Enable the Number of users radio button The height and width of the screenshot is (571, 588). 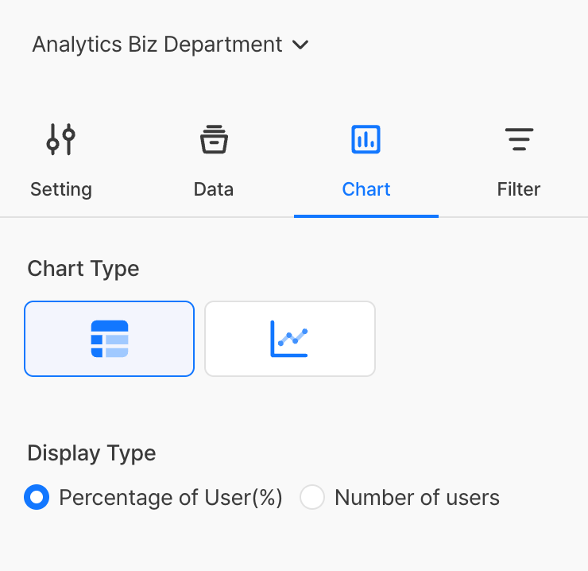[x=312, y=498]
